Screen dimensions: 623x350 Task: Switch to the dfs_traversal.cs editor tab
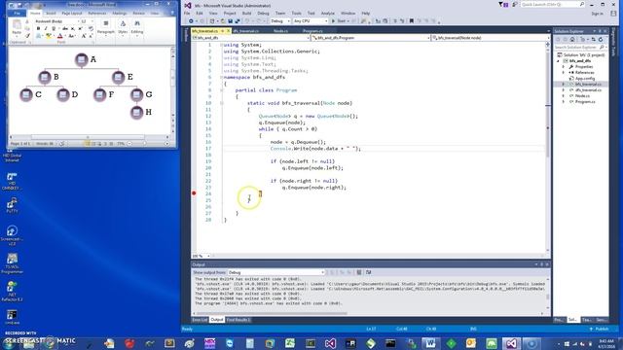(x=246, y=30)
